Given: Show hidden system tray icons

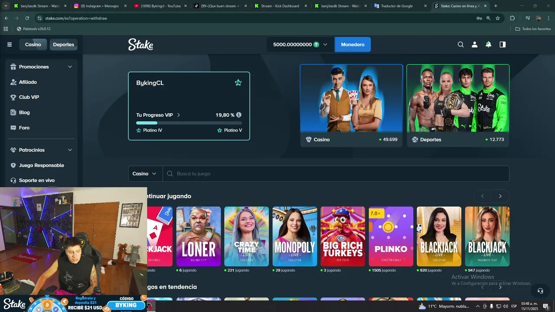Looking at the screenshot, I should (x=477, y=306).
